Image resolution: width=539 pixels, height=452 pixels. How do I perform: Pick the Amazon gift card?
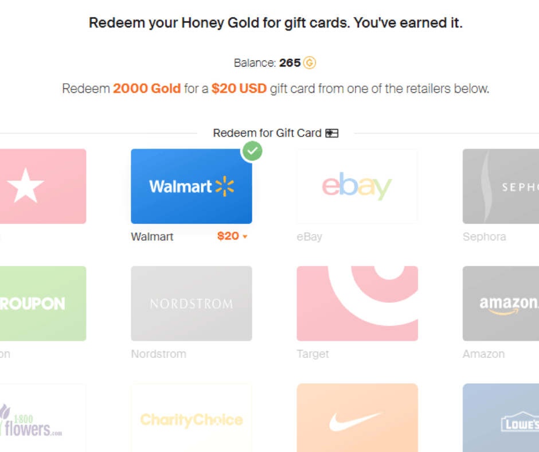[x=501, y=303]
